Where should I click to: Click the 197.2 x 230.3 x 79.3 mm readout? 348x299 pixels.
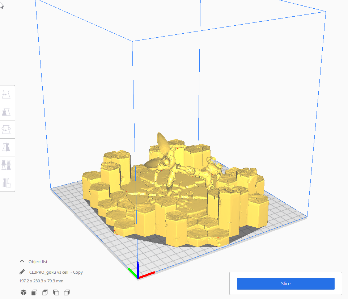[x=41, y=281]
